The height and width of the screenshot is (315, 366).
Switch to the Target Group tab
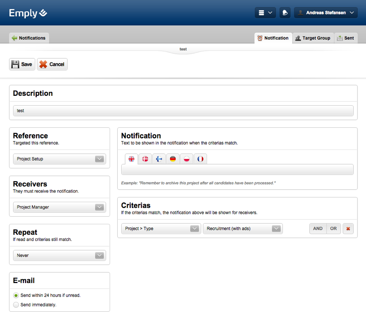point(313,38)
